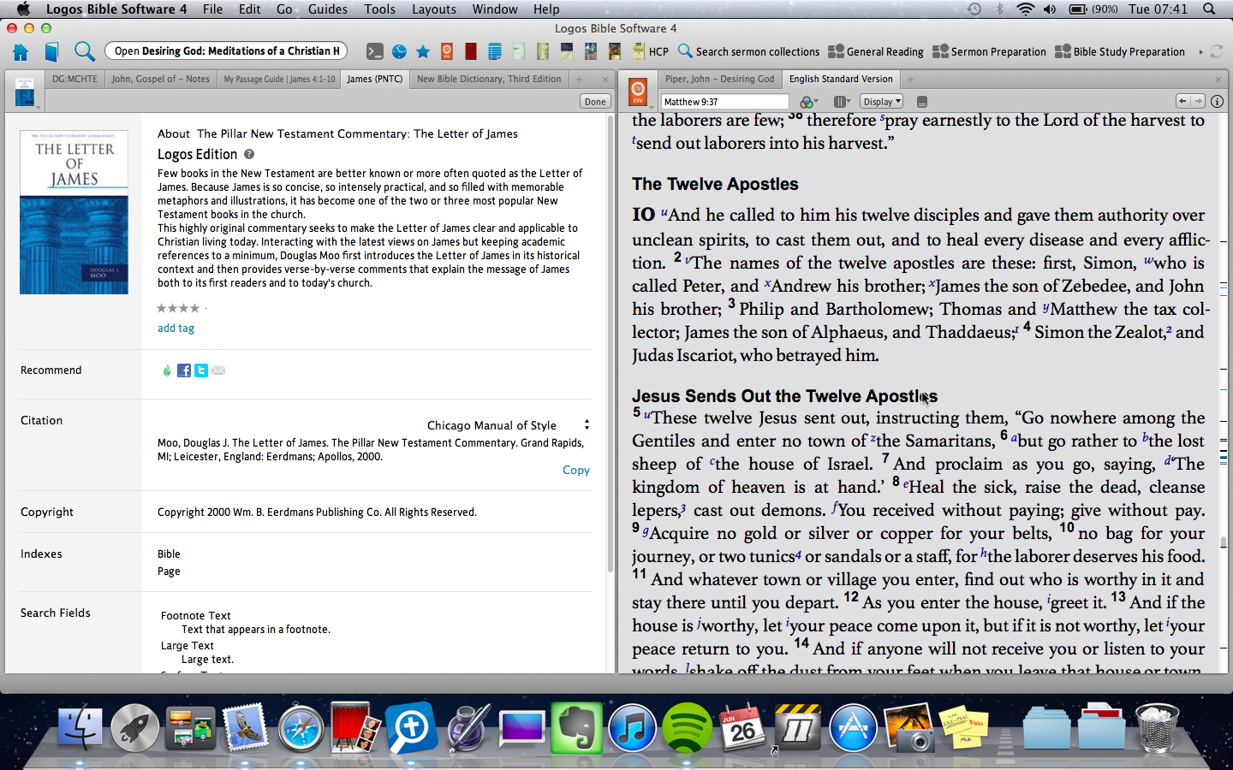
Task: Recommend via the Faithlife flame icon
Action: coord(167,370)
